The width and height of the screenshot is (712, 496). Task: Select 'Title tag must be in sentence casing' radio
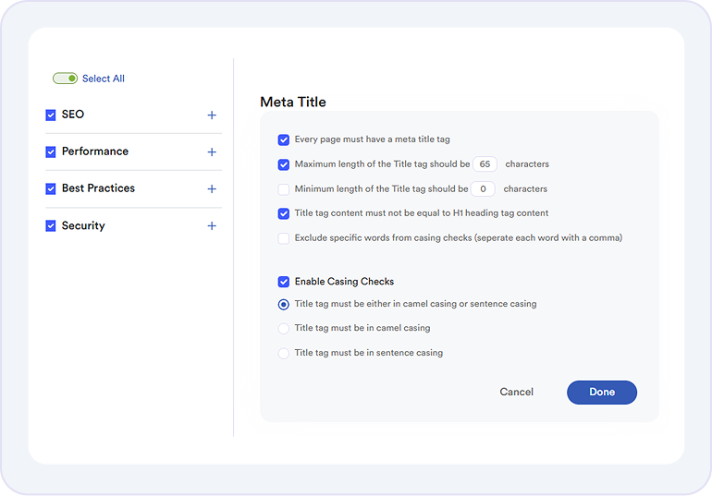pyautogui.click(x=284, y=353)
